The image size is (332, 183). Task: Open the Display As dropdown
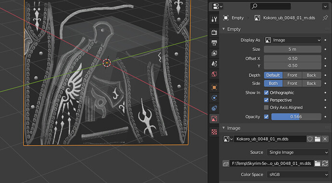point(293,40)
